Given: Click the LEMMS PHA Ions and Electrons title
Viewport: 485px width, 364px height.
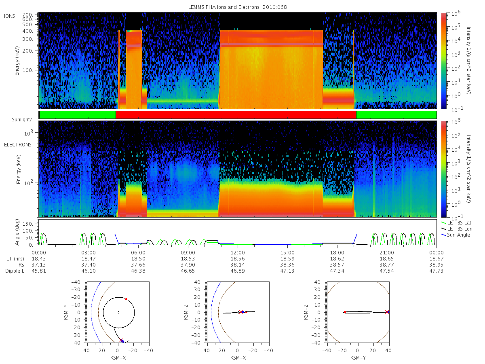Looking at the screenshot, I should (x=237, y=7).
